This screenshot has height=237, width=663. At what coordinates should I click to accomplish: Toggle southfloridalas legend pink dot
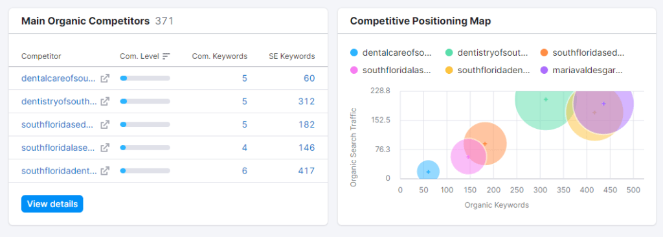(x=354, y=70)
